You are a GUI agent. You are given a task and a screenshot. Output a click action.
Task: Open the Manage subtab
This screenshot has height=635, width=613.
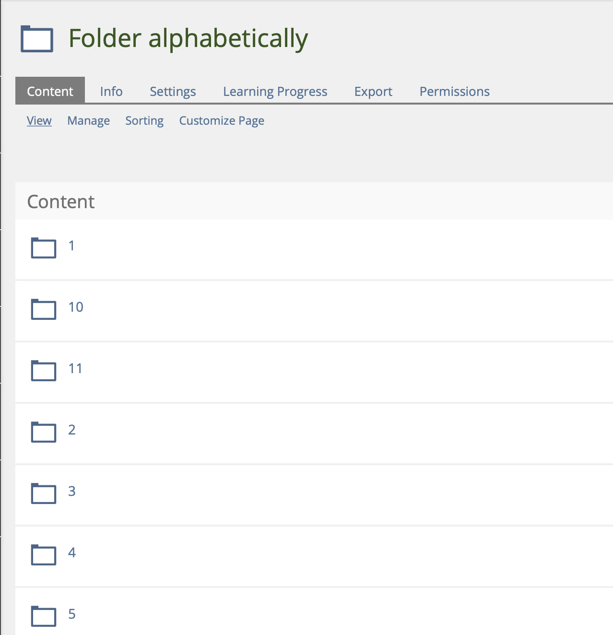(x=88, y=121)
